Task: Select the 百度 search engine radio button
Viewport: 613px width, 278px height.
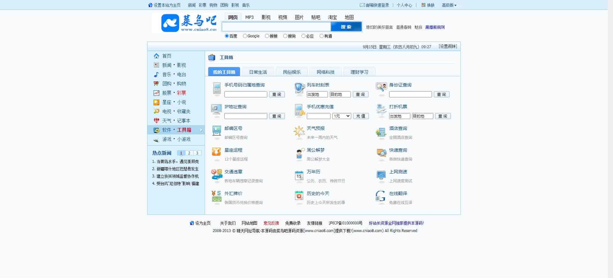Action: click(227, 36)
